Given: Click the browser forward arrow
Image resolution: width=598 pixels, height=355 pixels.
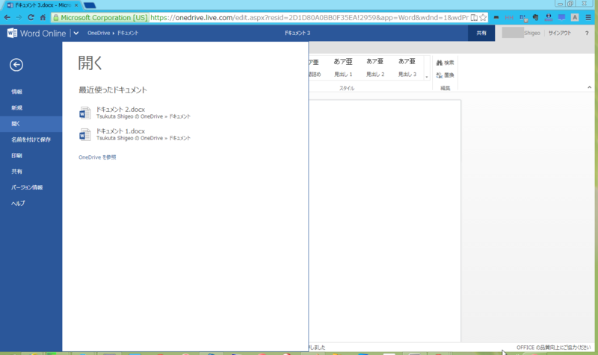Looking at the screenshot, I should [19, 17].
